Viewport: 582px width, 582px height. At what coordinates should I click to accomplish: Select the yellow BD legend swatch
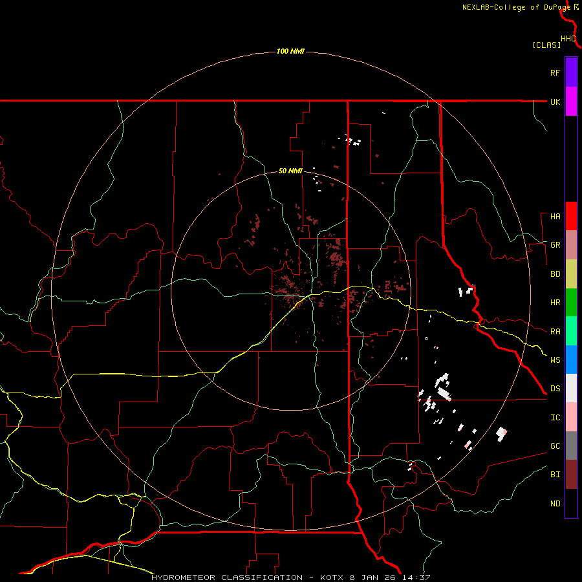coord(571,274)
